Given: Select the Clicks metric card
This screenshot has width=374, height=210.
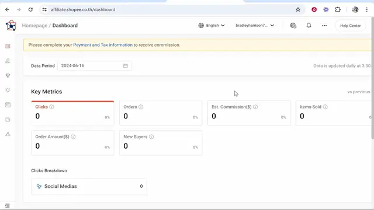Looking at the screenshot, I should coord(72,113).
